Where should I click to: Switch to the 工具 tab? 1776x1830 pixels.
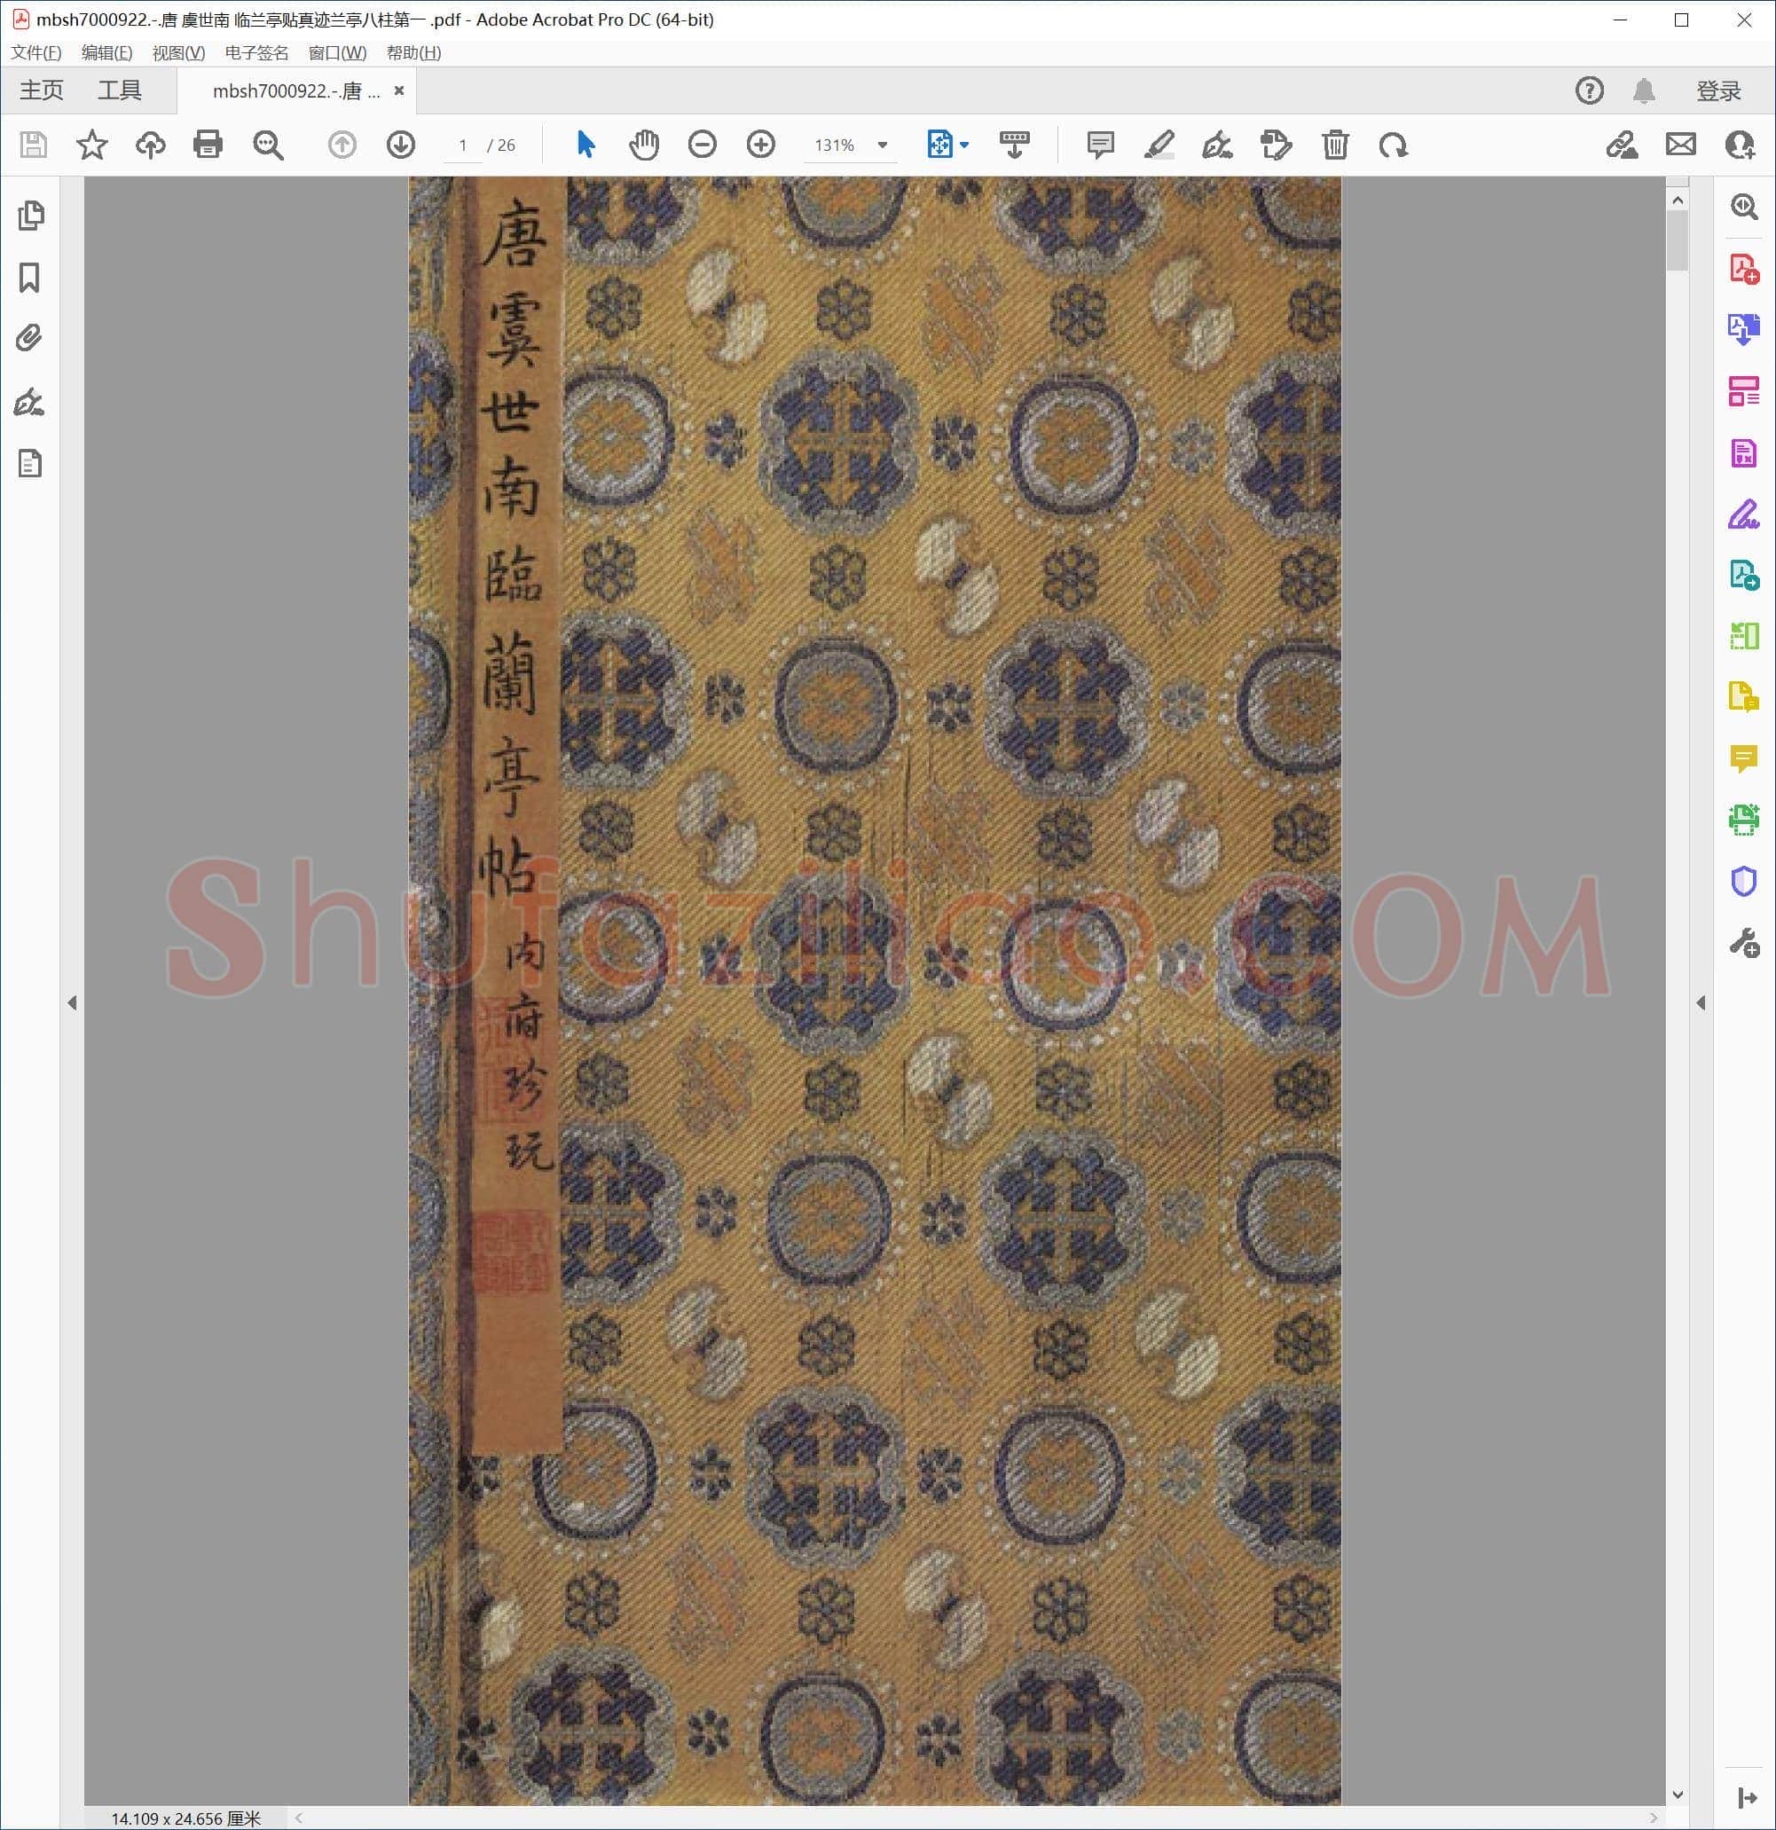(120, 90)
